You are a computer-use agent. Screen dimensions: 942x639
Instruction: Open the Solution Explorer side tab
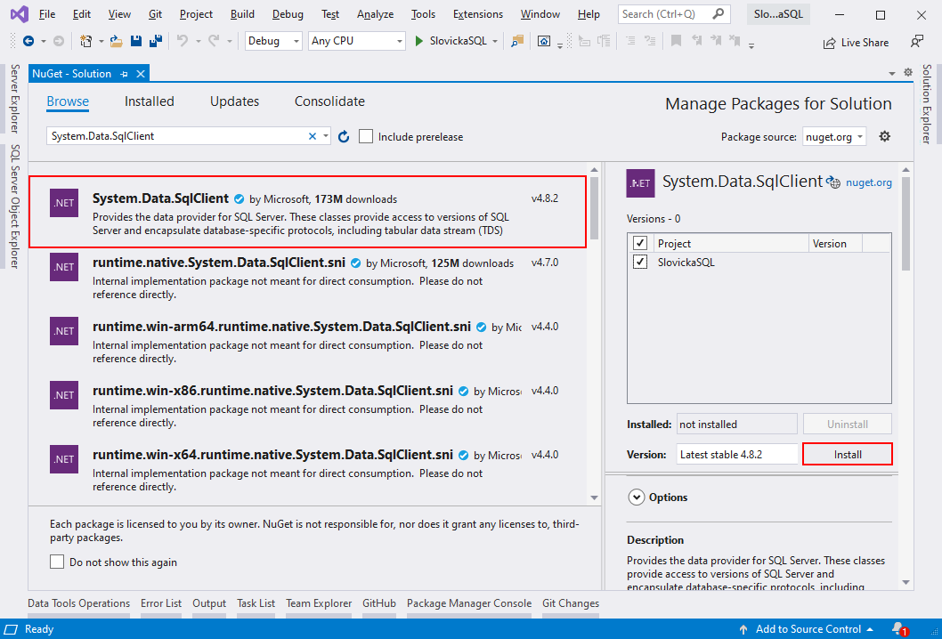click(x=927, y=104)
